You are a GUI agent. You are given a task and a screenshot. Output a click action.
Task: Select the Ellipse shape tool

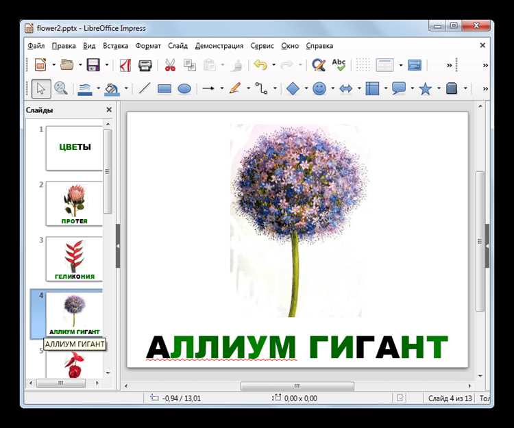[x=184, y=88]
